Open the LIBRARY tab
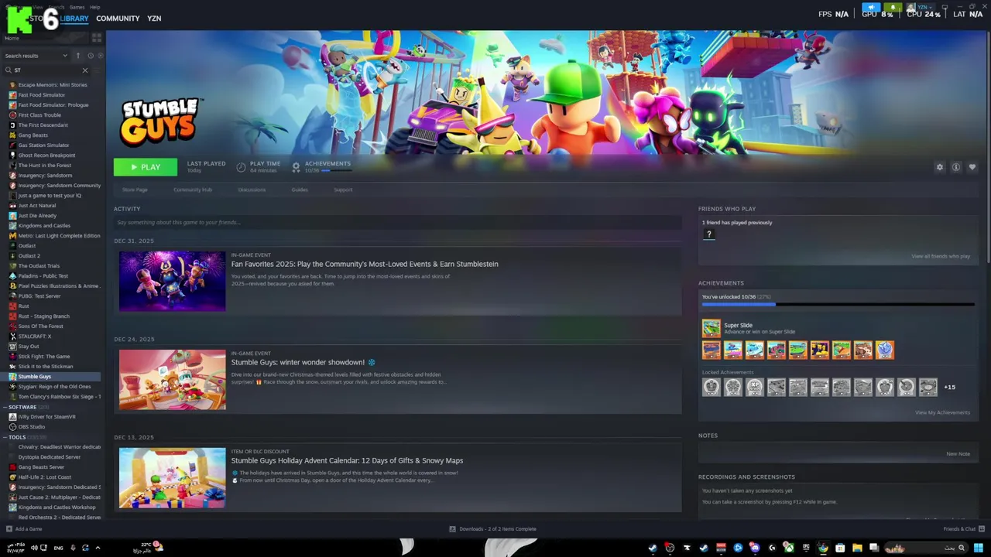Screen dimensions: 991x557 tap(74, 18)
